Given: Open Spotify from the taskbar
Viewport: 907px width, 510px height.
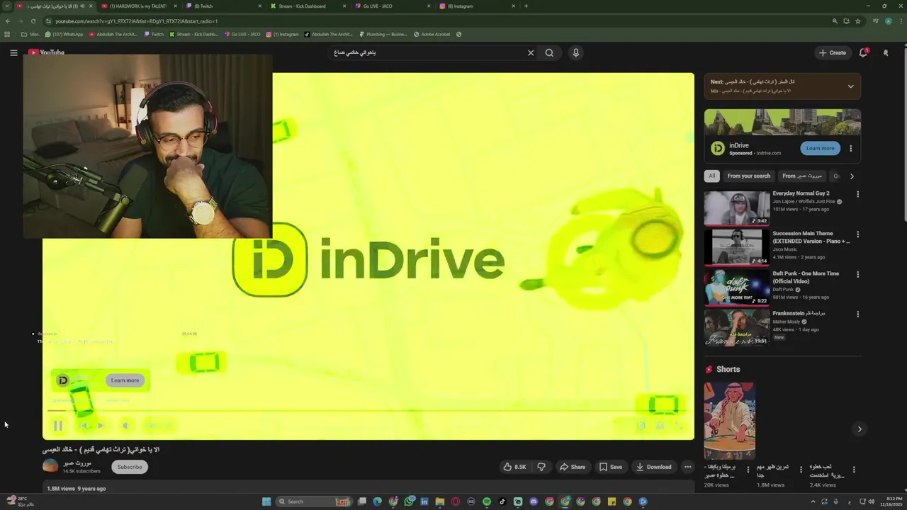Looking at the screenshot, I should click(x=487, y=501).
